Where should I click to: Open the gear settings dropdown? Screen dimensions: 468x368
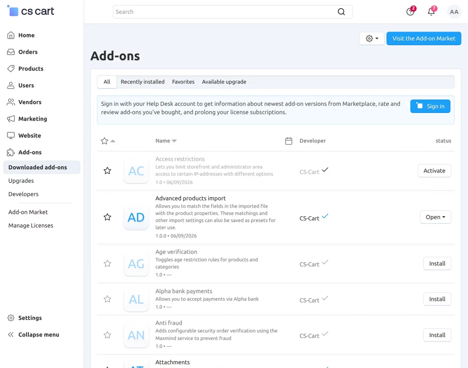coord(372,38)
